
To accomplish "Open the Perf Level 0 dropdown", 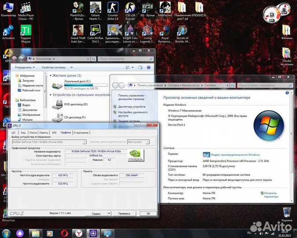I will 147,142.
